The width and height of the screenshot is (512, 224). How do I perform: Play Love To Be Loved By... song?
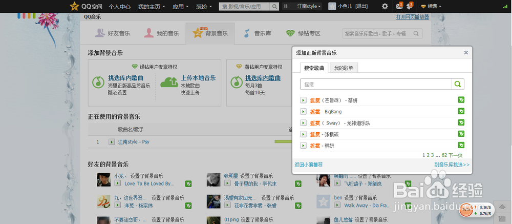click(117, 183)
